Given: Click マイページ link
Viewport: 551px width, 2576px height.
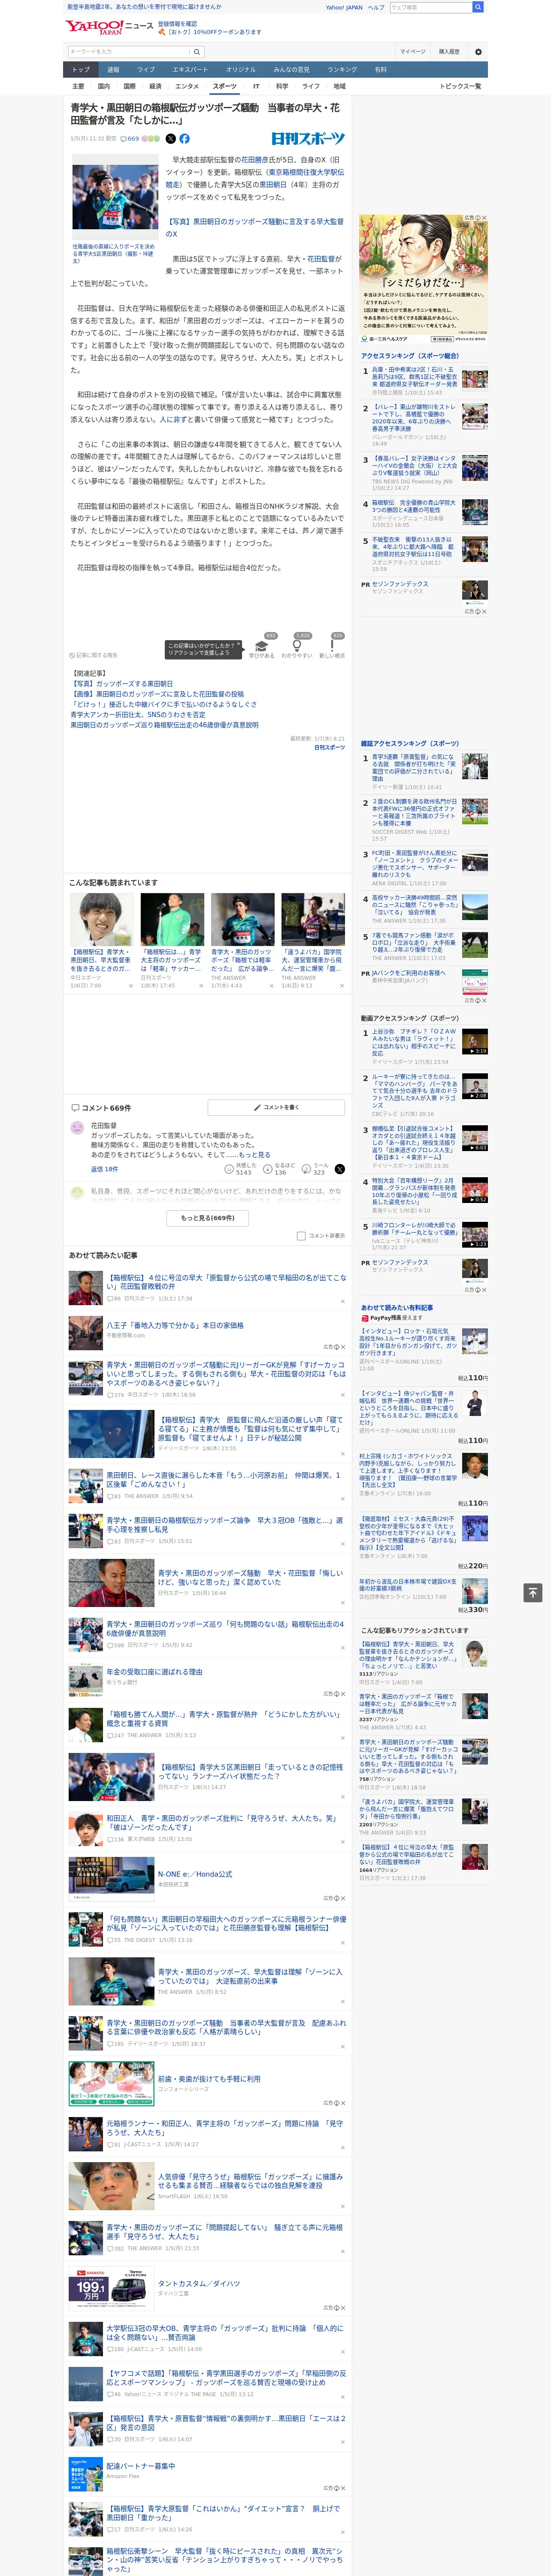Looking at the screenshot, I should [413, 52].
